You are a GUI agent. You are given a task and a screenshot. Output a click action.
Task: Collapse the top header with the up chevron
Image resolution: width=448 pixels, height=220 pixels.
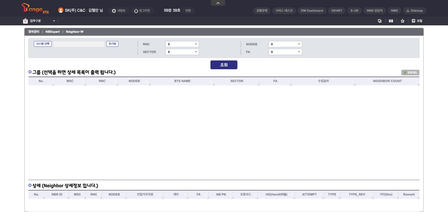pyautogui.click(x=218, y=3)
